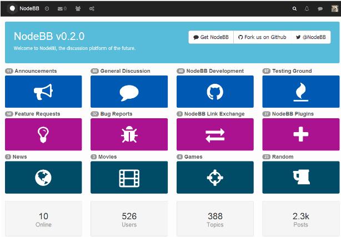Click the Testing Ground topic count badge
The image size is (341, 237).
pos(267,71)
